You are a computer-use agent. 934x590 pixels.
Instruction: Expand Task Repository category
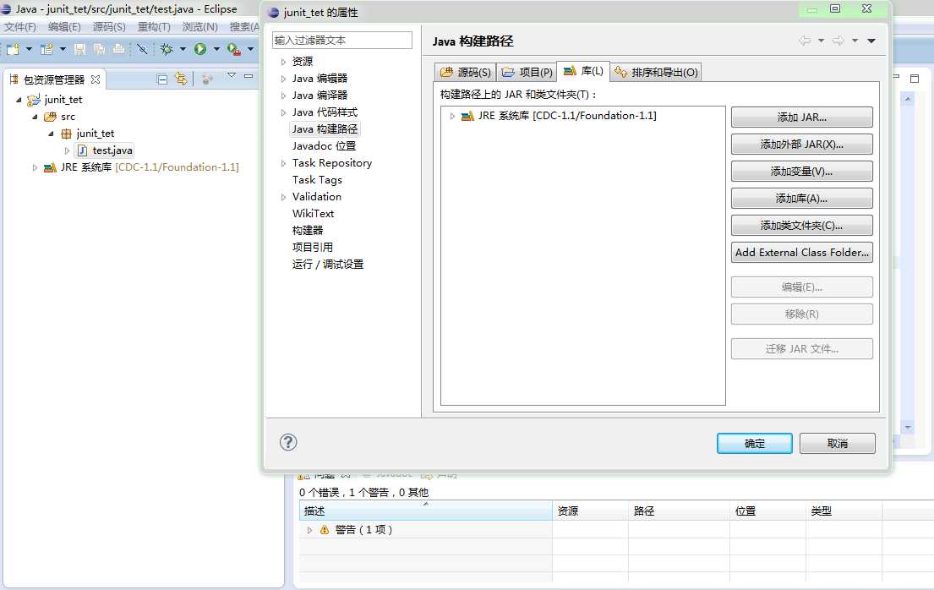pyautogui.click(x=283, y=162)
